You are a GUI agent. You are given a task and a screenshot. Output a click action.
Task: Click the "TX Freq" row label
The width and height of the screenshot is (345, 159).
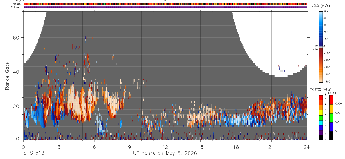pyautogui.click(x=15, y=7)
